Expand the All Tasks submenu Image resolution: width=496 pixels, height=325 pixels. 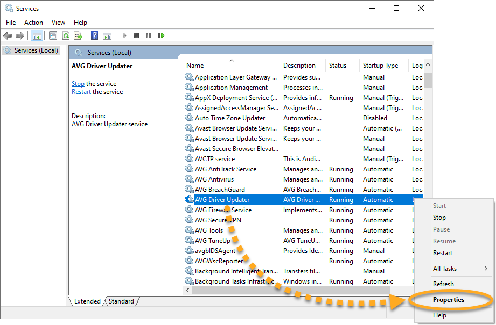452,269
